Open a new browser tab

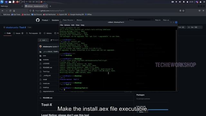50,6
